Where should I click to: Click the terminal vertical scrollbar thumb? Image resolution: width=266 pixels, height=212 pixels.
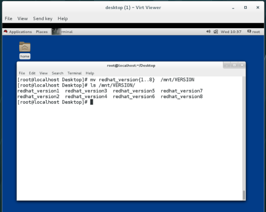coord(244,195)
